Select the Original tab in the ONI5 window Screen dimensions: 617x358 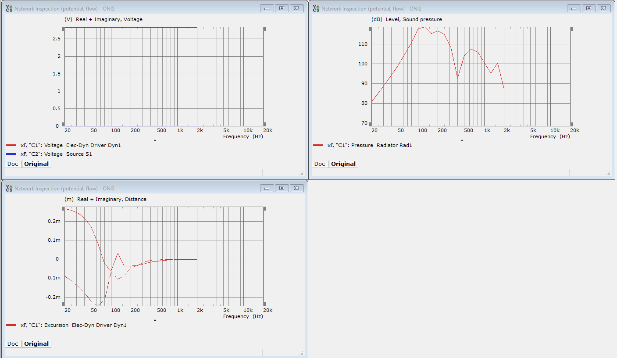coord(36,164)
